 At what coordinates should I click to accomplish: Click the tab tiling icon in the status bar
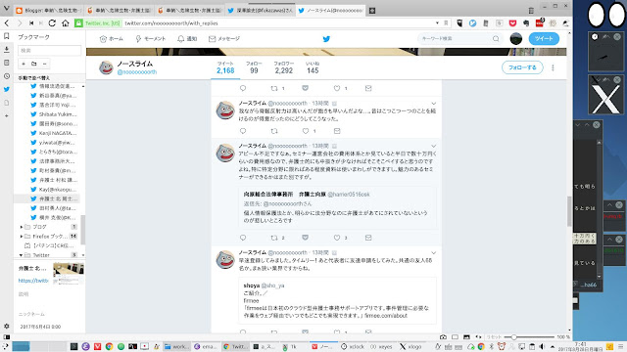(x=455, y=337)
